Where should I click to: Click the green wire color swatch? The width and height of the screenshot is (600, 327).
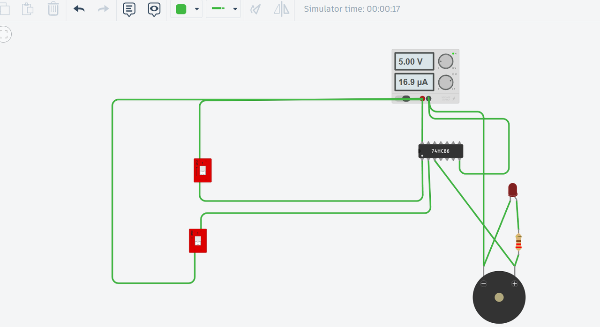181,9
